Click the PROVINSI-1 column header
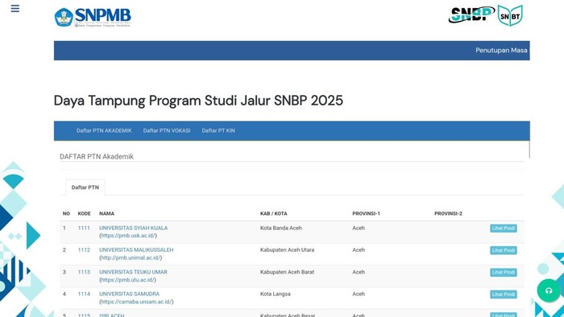The image size is (564, 317). 366,213
